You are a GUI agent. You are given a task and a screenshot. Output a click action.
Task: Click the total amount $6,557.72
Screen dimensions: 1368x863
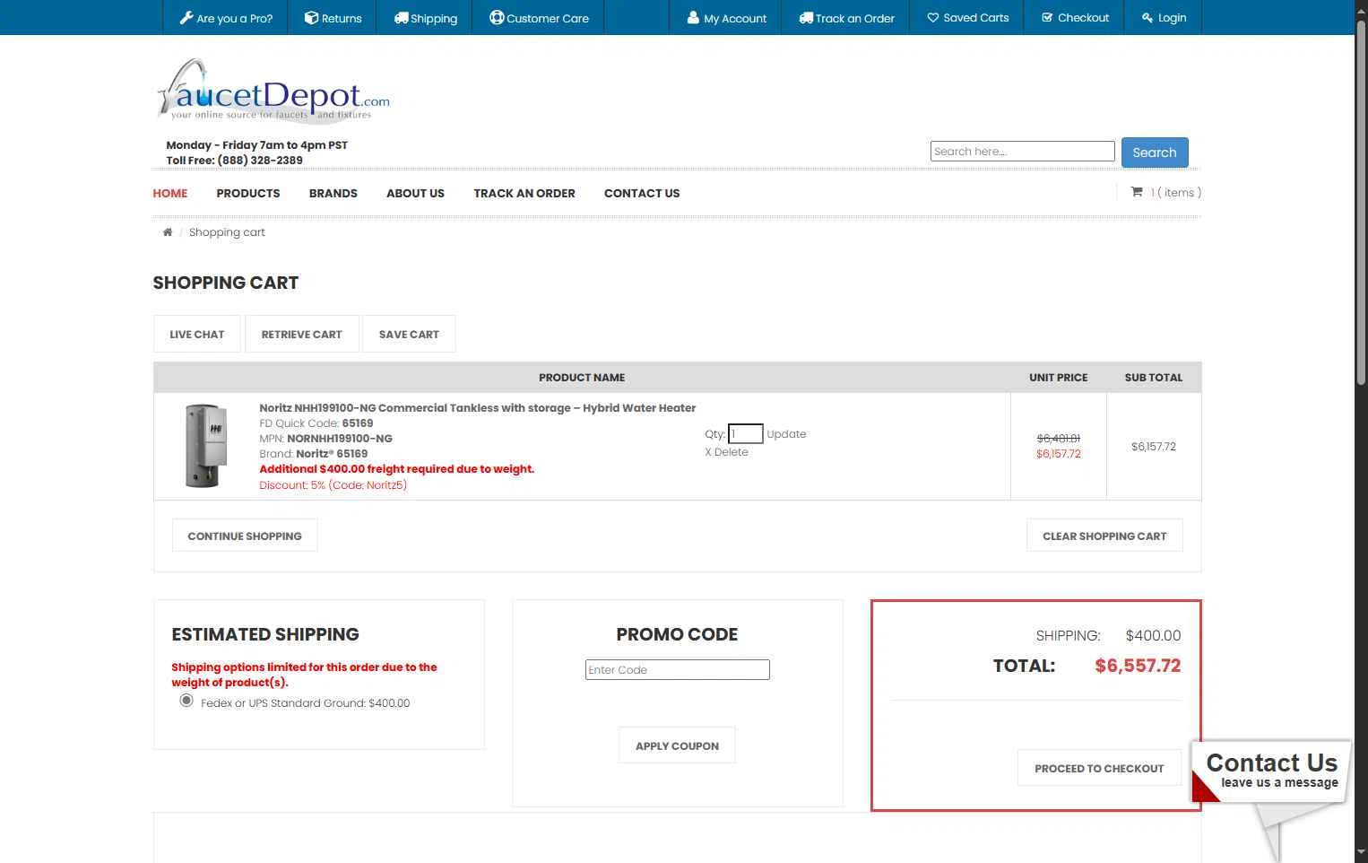(x=1138, y=666)
